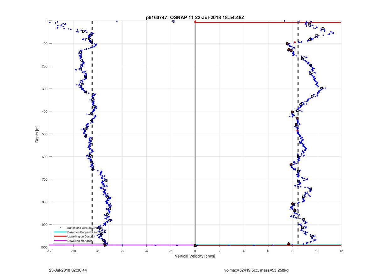The image size is (377, 278).
Task: Click legend entry 'Upwelling on Descent'
Action: 82,237
